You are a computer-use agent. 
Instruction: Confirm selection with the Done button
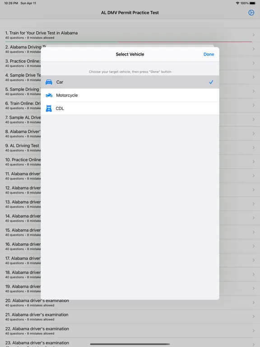tap(209, 54)
